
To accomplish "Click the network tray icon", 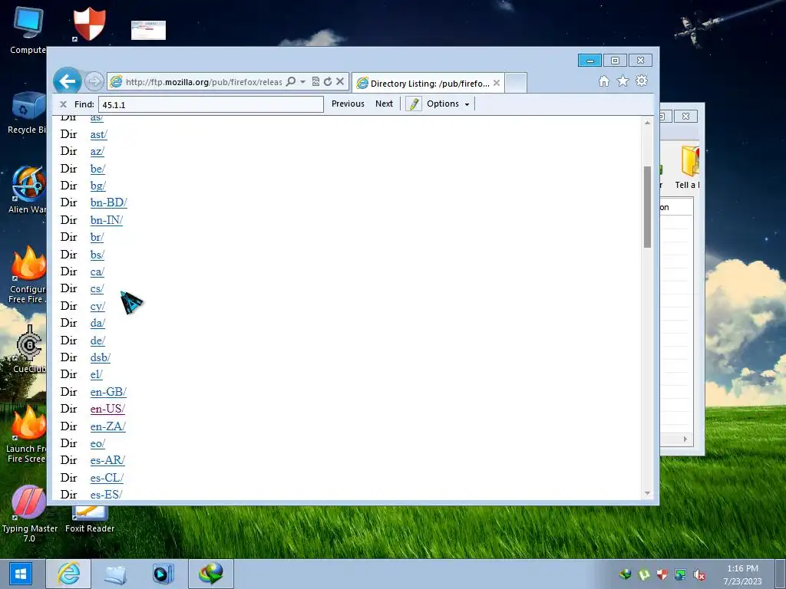I will 681,574.
